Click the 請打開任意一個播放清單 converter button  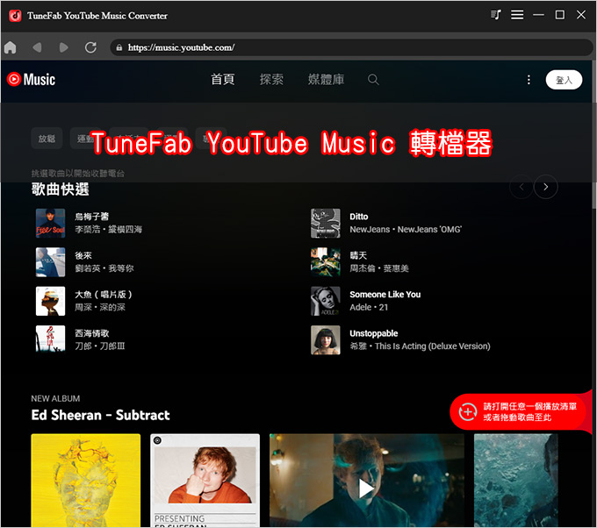[521, 411]
